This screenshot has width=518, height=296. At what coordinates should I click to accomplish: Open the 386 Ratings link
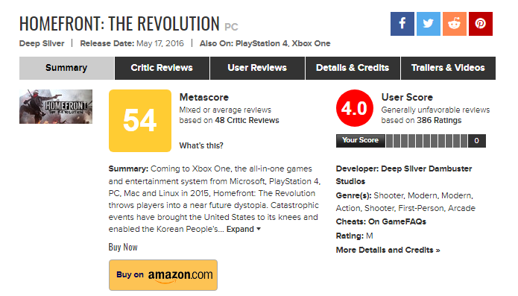[x=439, y=120]
